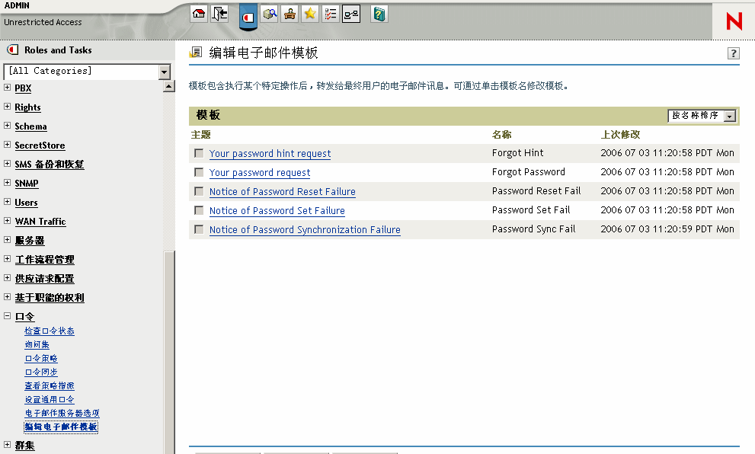This screenshot has height=454, width=755.
Task: Open Help with the question book icon
Action: coord(379,13)
